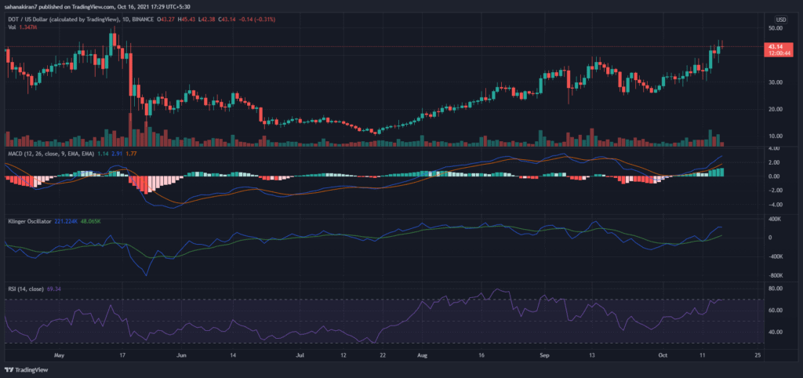The image size is (803, 378).
Task: Click the Klinger value '221.224K'
Action: (66, 220)
